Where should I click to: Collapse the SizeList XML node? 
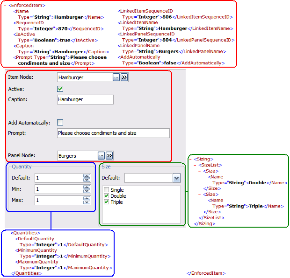click(x=195, y=165)
